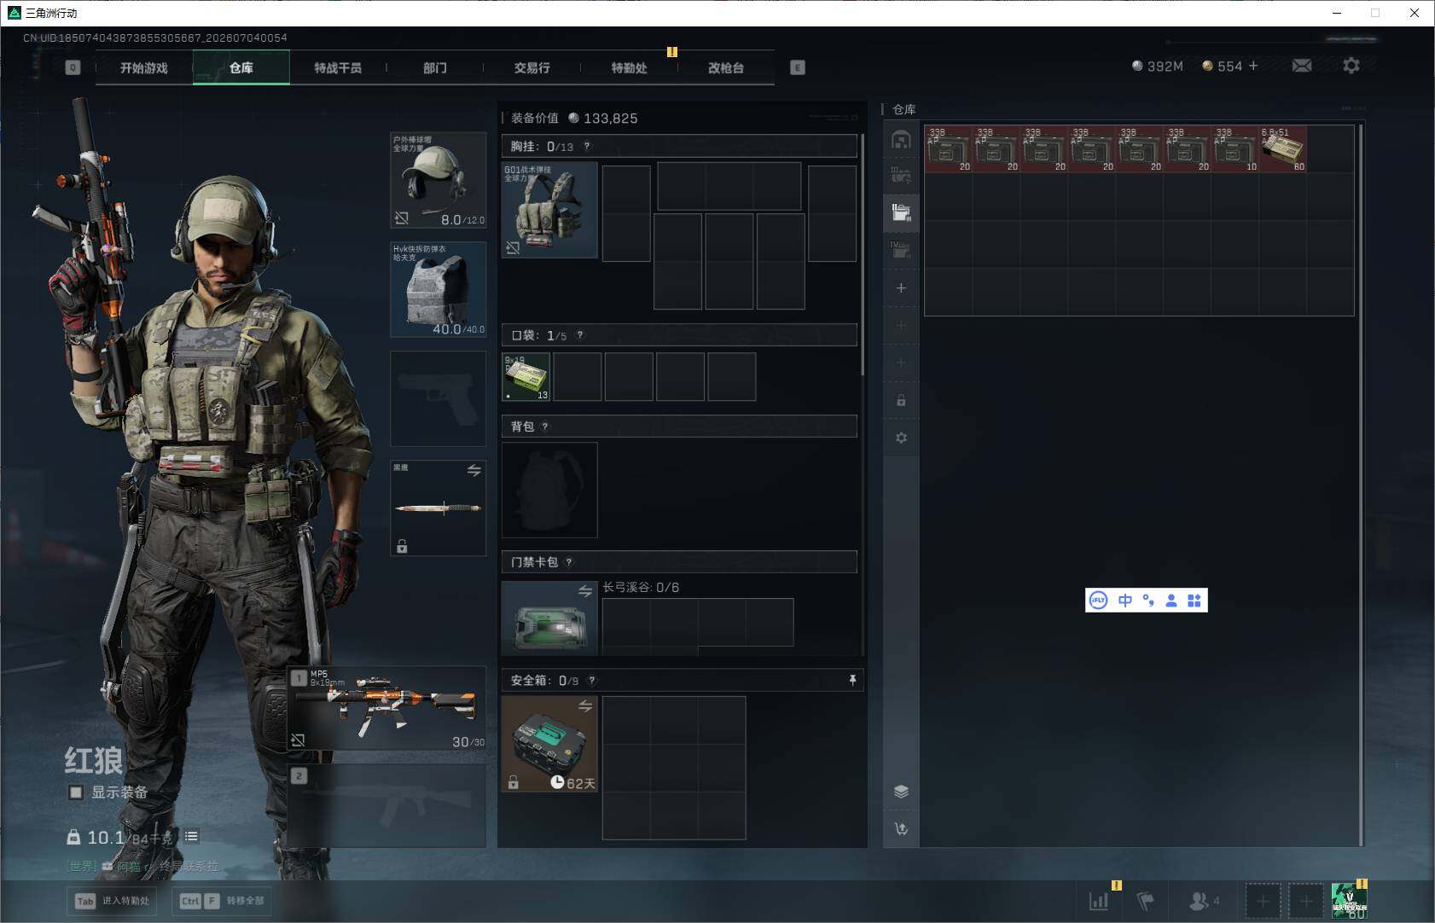Open iFLY toolbar grid menu icon
The image size is (1435, 923).
[1194, 601]
